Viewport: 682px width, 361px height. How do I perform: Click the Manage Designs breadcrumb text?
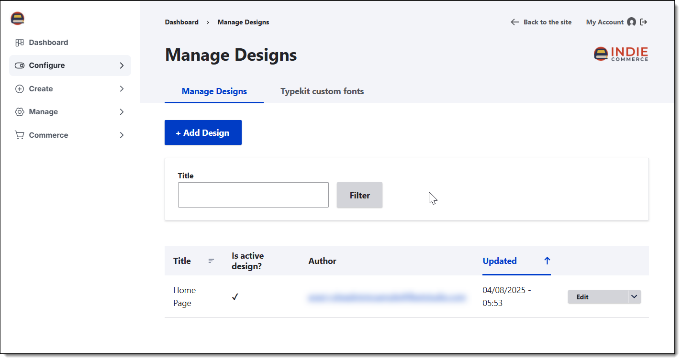coord(243,22)
